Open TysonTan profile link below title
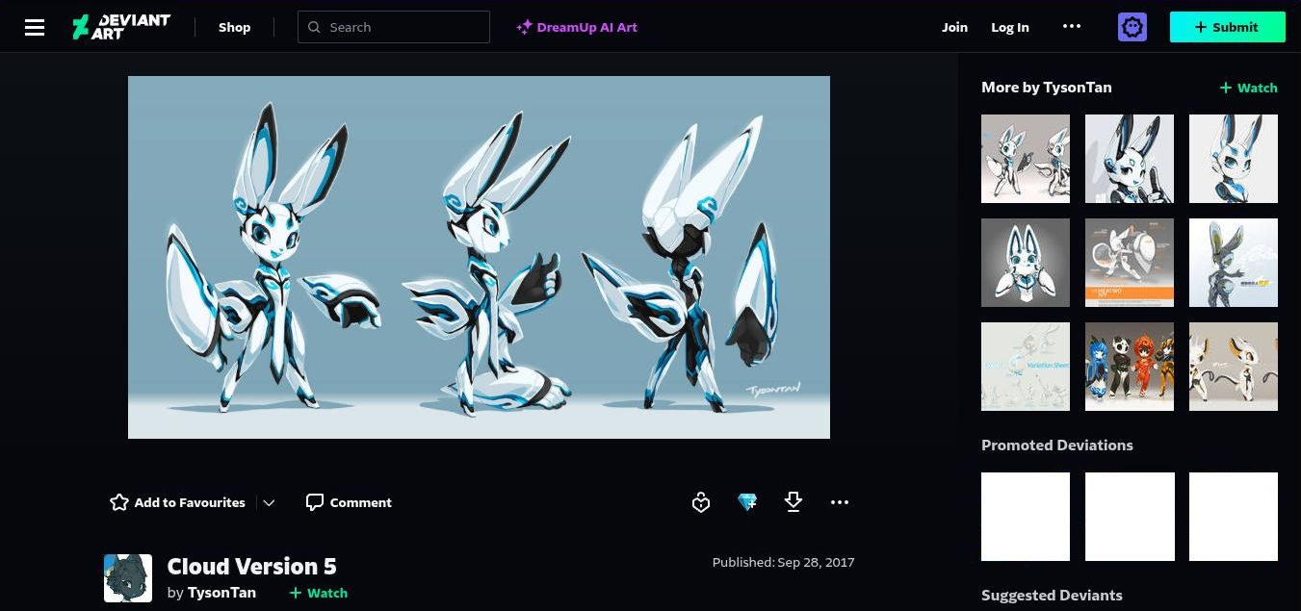This screenshot has height=611, width=1301. pyautogui.click(x=221, y=593)
